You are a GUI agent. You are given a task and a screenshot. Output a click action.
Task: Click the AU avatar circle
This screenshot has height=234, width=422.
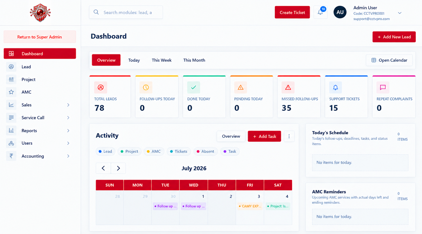(x=340, y=12)
